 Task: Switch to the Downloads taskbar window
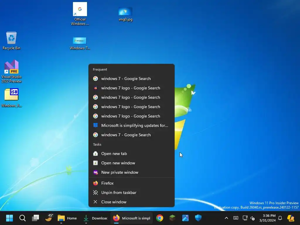pyautogui.click(x=95, y=218)
